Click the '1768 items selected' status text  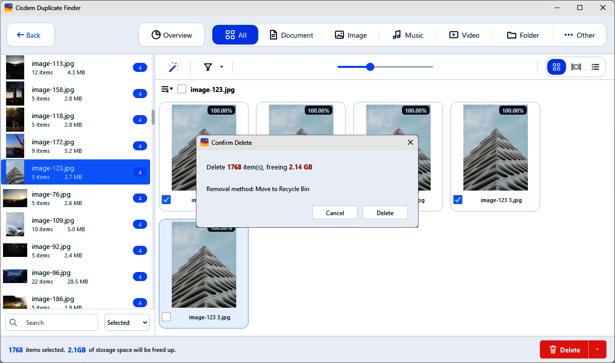[37, 350]
